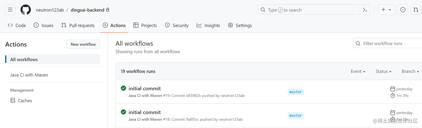This screenshot has width=422, height=128.
Task: Click the GitHub logo icon
Action: pyautogui.click(x=26, y=10)
